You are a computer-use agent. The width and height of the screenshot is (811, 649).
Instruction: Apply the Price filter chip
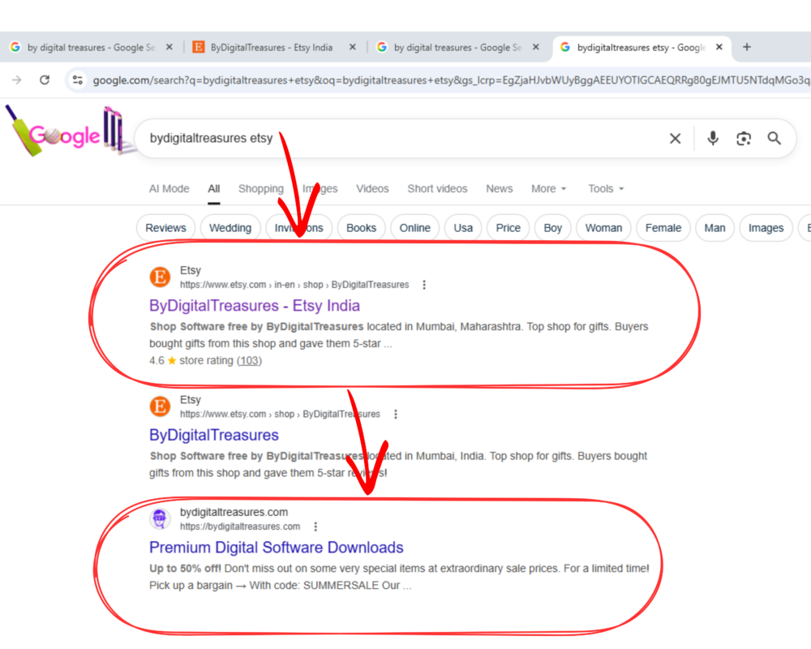[x=508, y=228]
